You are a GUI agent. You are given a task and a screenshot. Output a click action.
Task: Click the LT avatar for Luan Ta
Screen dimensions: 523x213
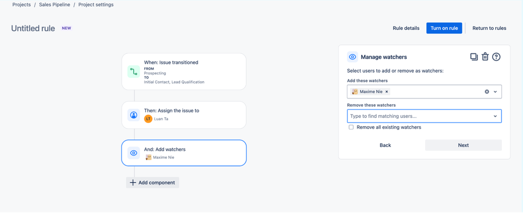tap(148, 119)
